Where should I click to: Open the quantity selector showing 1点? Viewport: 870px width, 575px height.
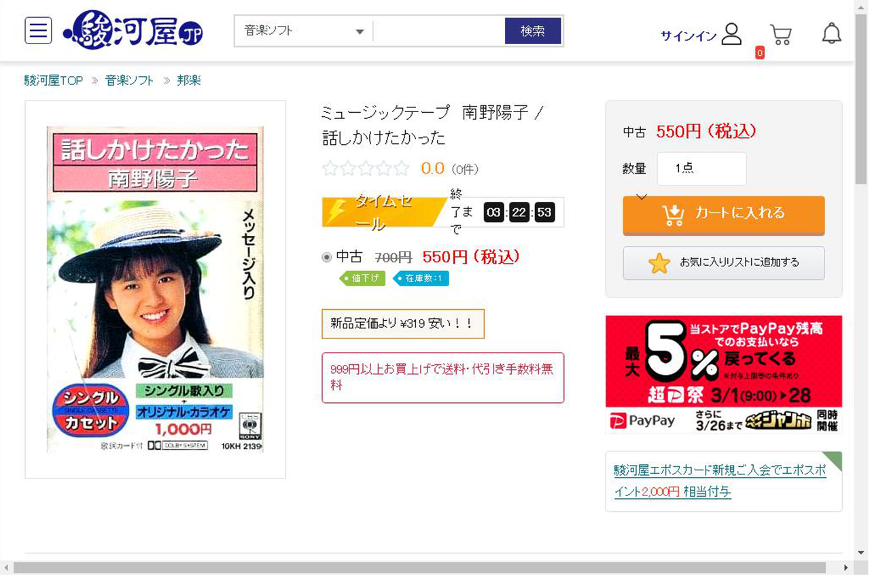701,169
